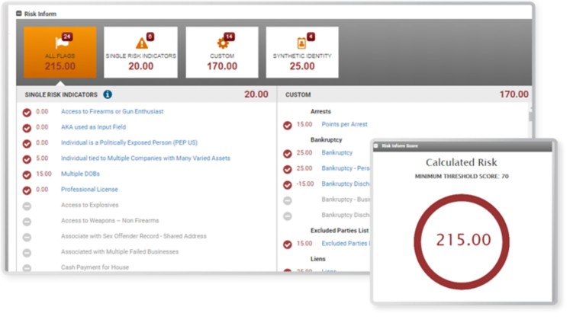Viewport: 586px width, 329px height.
Task: Click the Custom 170.00 total
Action: point(514,94)
